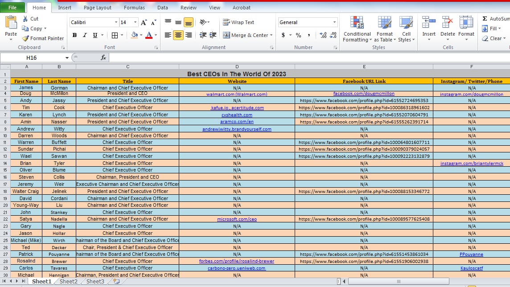The height and width of the screenshot is (287, 510).
Task: Open the microsoft.com/ceo website link
Action: [x=237, y=219]
